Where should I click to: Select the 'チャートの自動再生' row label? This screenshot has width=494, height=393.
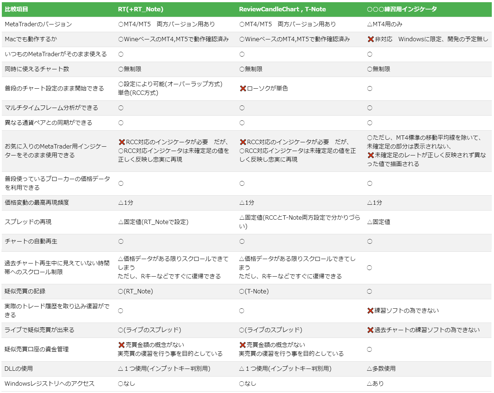(x=31, y=242)
